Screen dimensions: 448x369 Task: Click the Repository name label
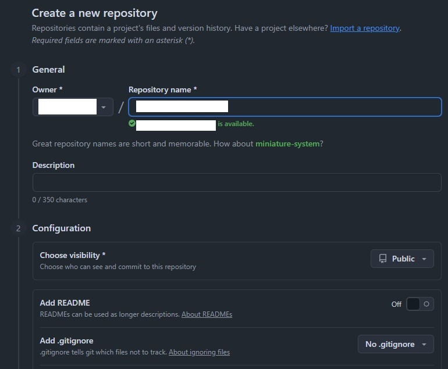(x=162, y=89)
